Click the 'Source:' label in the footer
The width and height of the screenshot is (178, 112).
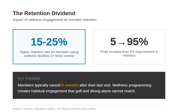[x=17, y=109]
